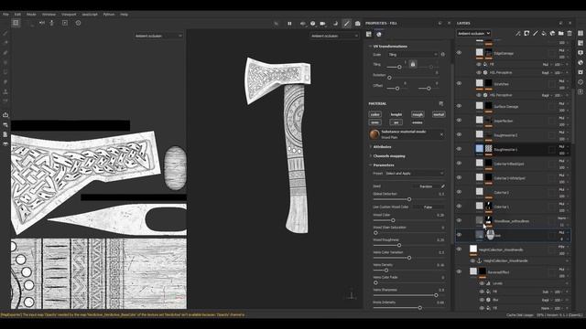
Task: Add smart material sphere icon in Layers
Action: point(552,34)
